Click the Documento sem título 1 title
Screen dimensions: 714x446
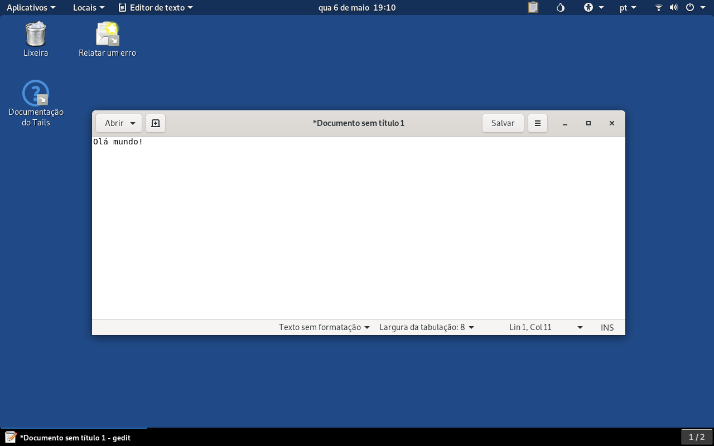[359, 123]
